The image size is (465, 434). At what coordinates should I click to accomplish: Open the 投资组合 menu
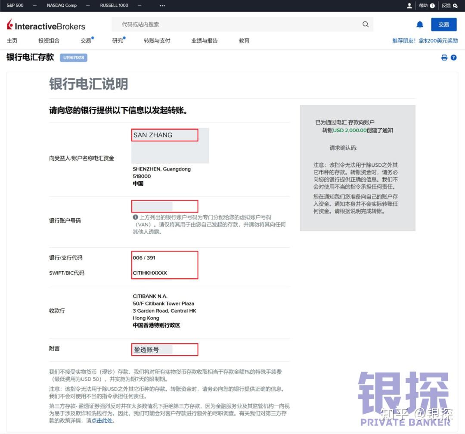(49, 40)
